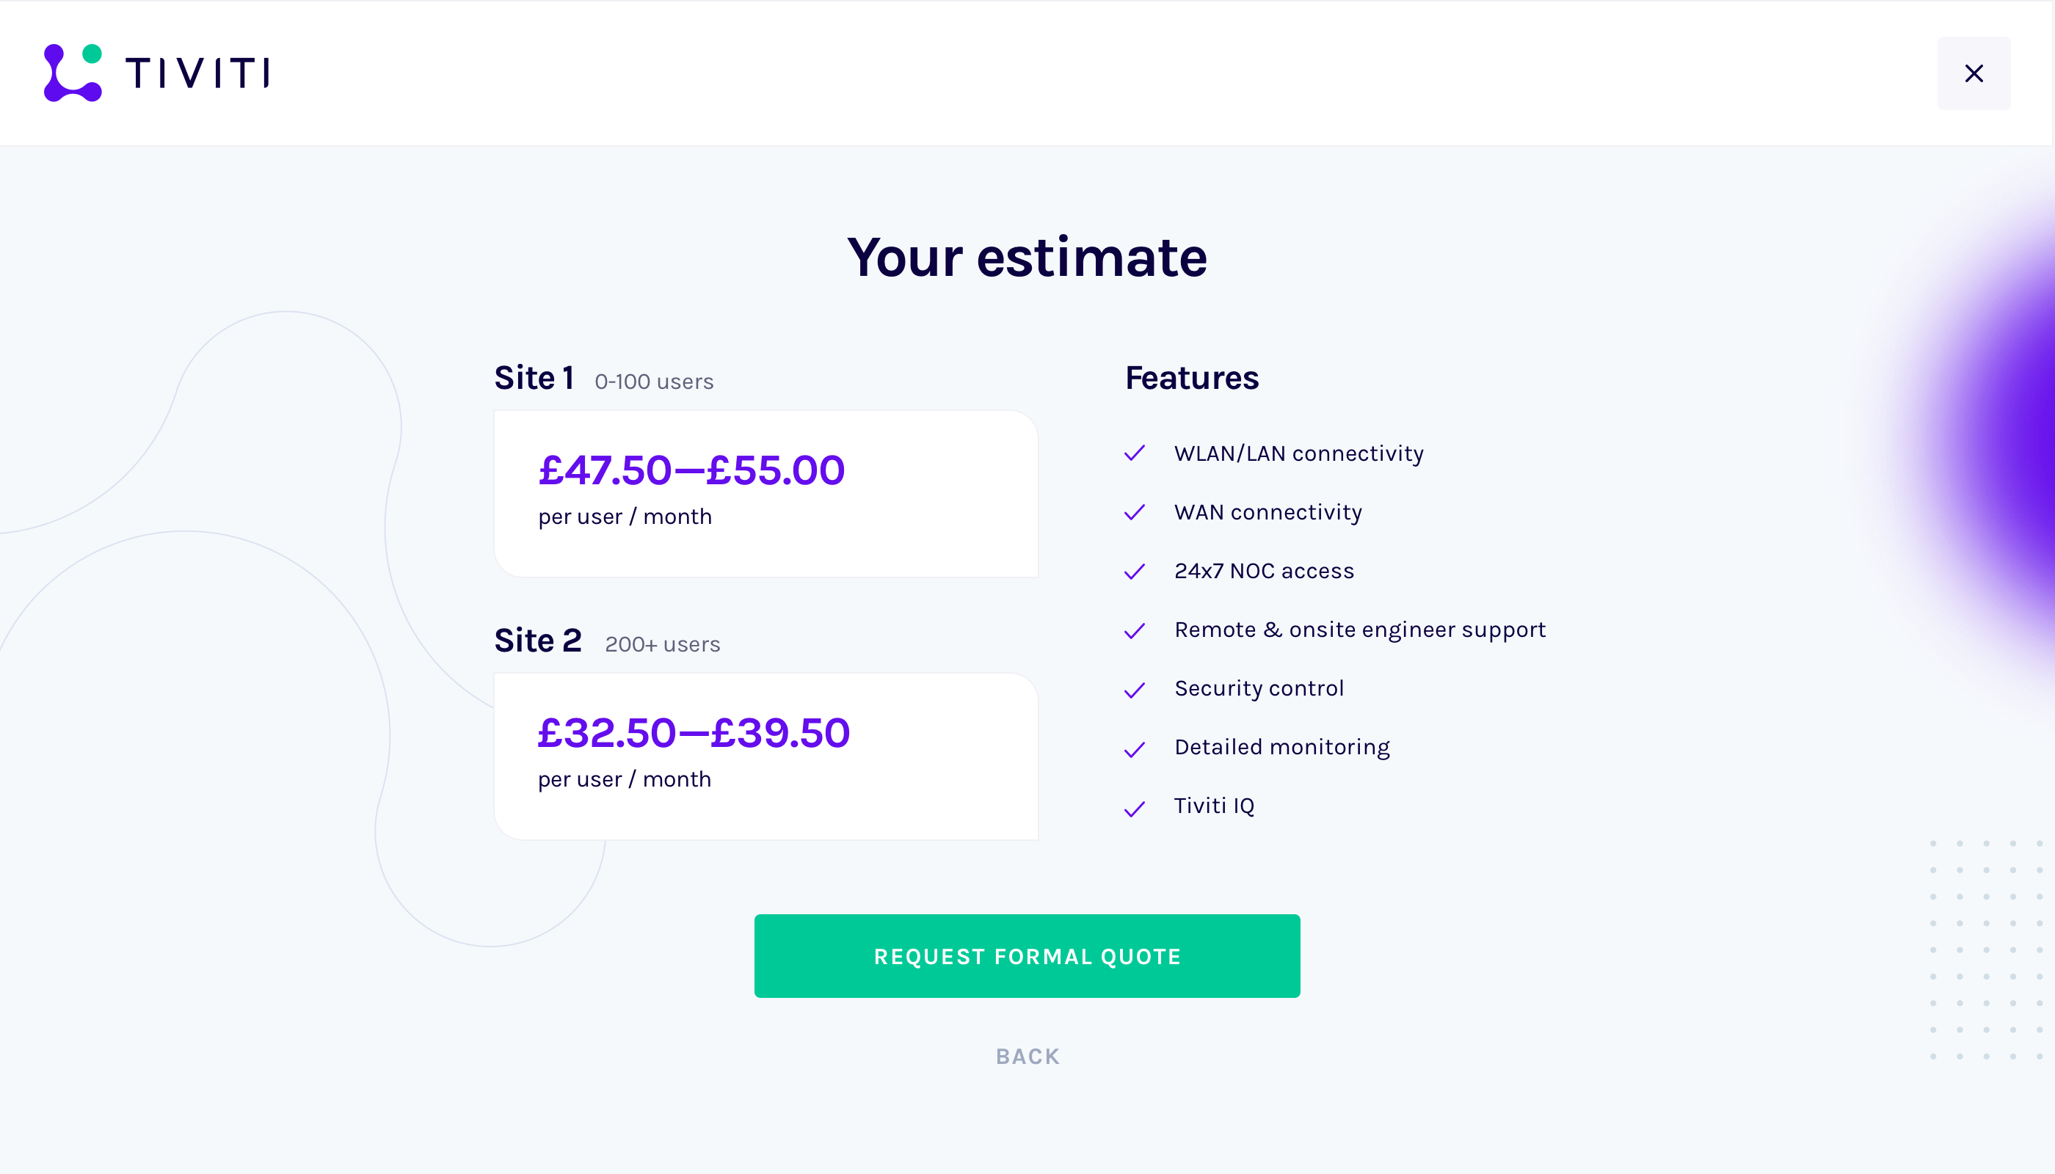Image resolution: width=2055 pixels, height=1174 pixels.
Task: Close the estimate page with the X button
Action: (x=1973, y=73)
